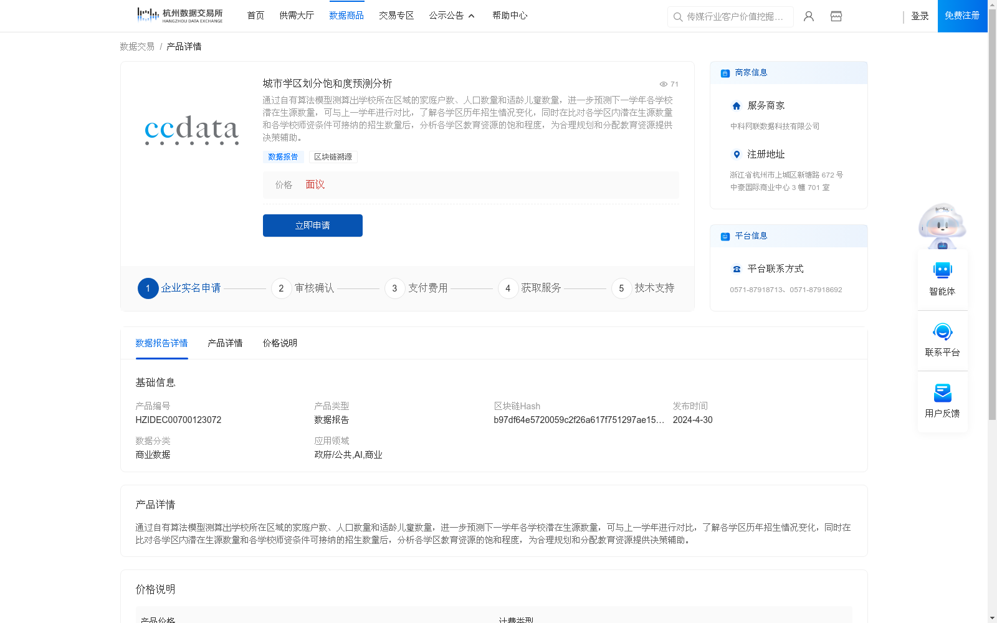Open 帮助中心 navigation item
This screenshot has width=997, height=623.
510,16
